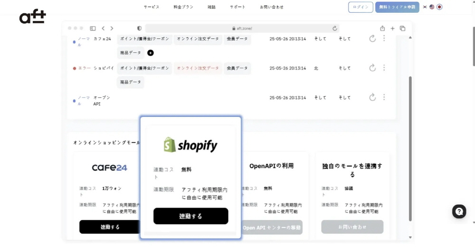
Task: Open the ショピパイ row three-dot menu
Action: click(384, 68)
